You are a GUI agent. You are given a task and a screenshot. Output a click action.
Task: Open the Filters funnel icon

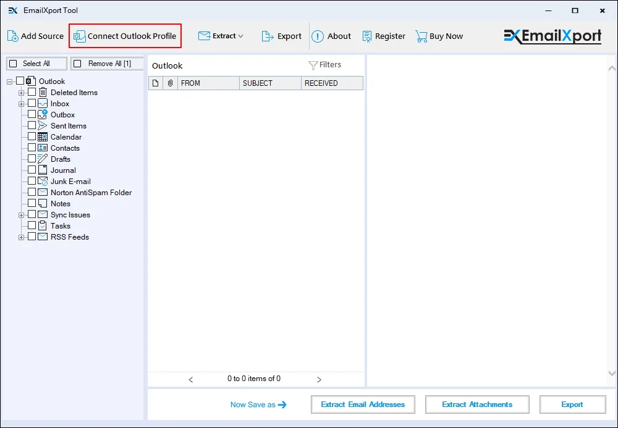314,64
